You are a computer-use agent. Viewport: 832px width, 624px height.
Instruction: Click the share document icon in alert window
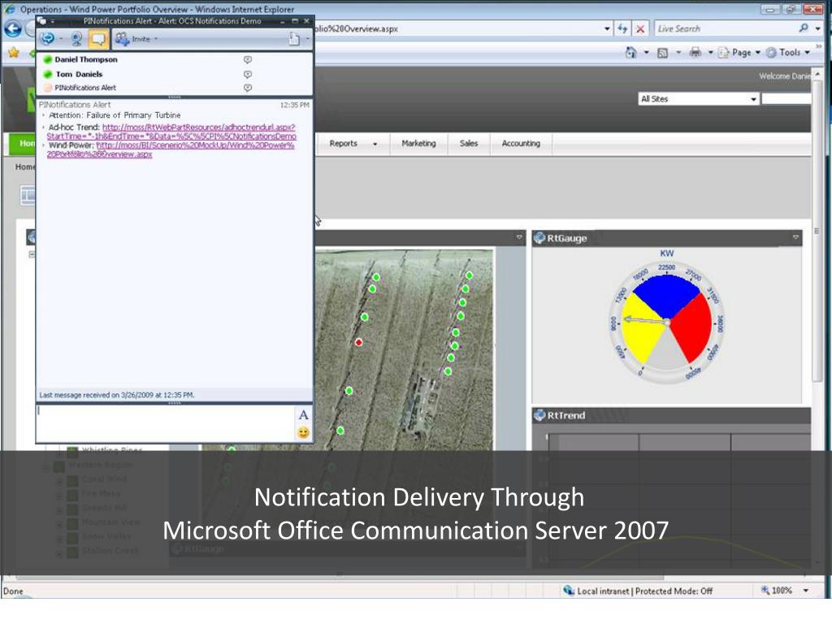(294, 39)
